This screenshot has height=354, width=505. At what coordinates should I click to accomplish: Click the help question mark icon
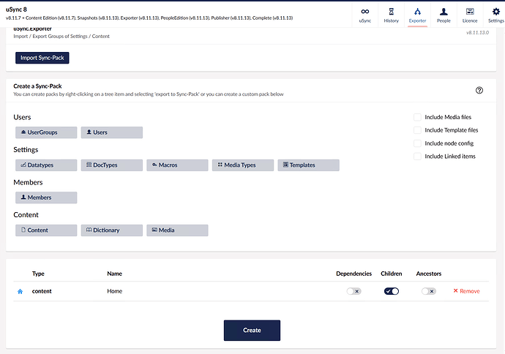[x=479, y=90]
